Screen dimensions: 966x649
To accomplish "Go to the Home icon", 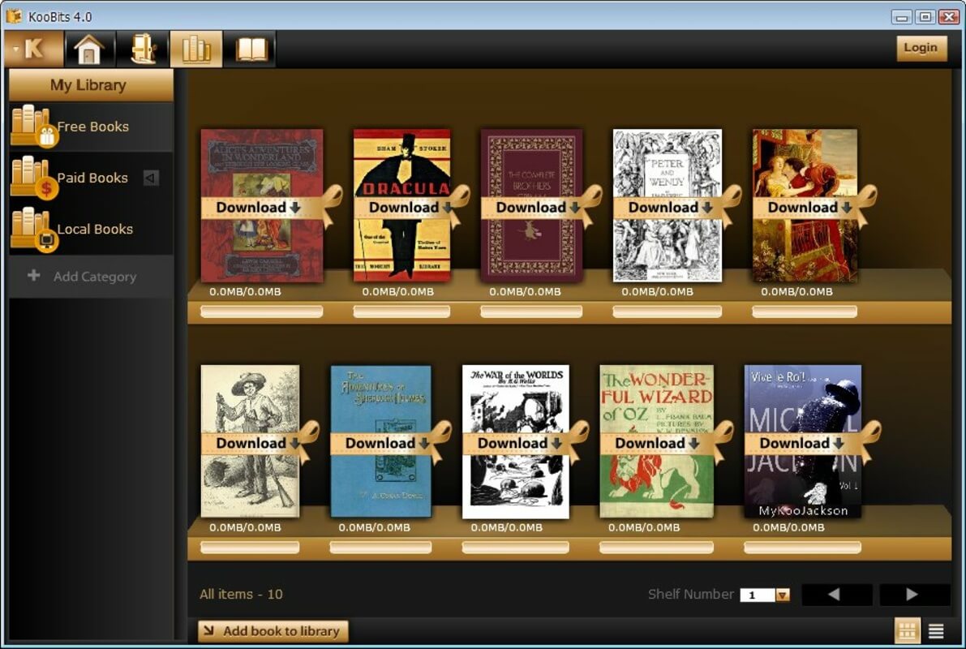I will 88,49.
